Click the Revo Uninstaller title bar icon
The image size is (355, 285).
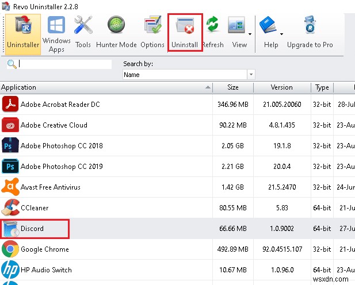pos(6,6)
